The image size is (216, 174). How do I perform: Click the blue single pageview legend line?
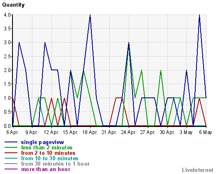[x=11, y=142]
